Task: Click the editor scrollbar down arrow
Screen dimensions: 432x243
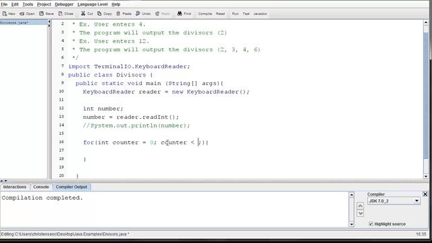Action: pos(426,176)
